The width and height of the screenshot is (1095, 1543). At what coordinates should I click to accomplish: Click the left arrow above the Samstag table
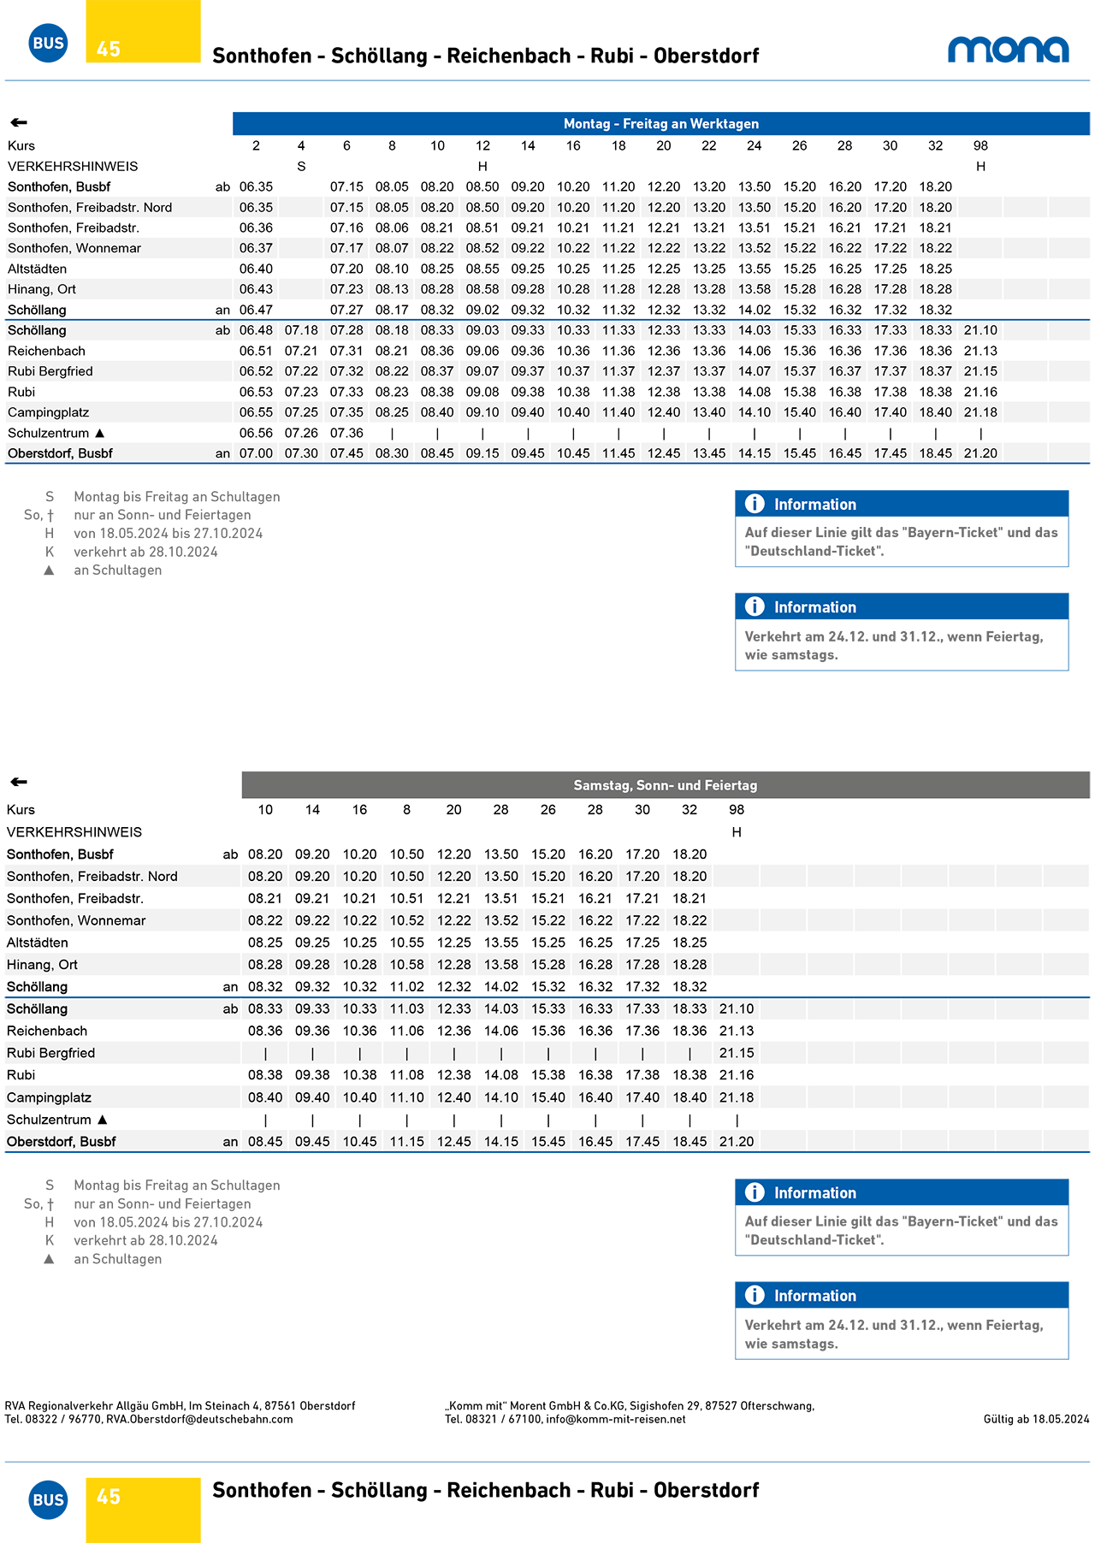[19, 782]
